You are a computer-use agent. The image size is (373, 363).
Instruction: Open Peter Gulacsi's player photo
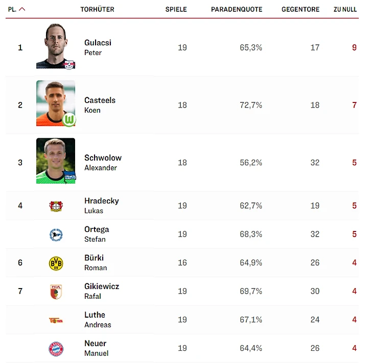pyautogui.click(x=56, y=46)
